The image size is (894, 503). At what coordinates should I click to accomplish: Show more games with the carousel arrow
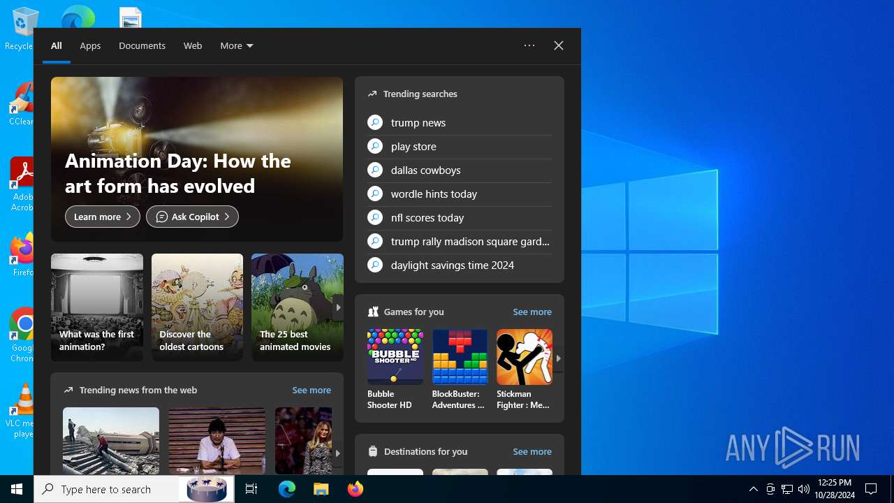pyautogui.click(x=558, y=358)
